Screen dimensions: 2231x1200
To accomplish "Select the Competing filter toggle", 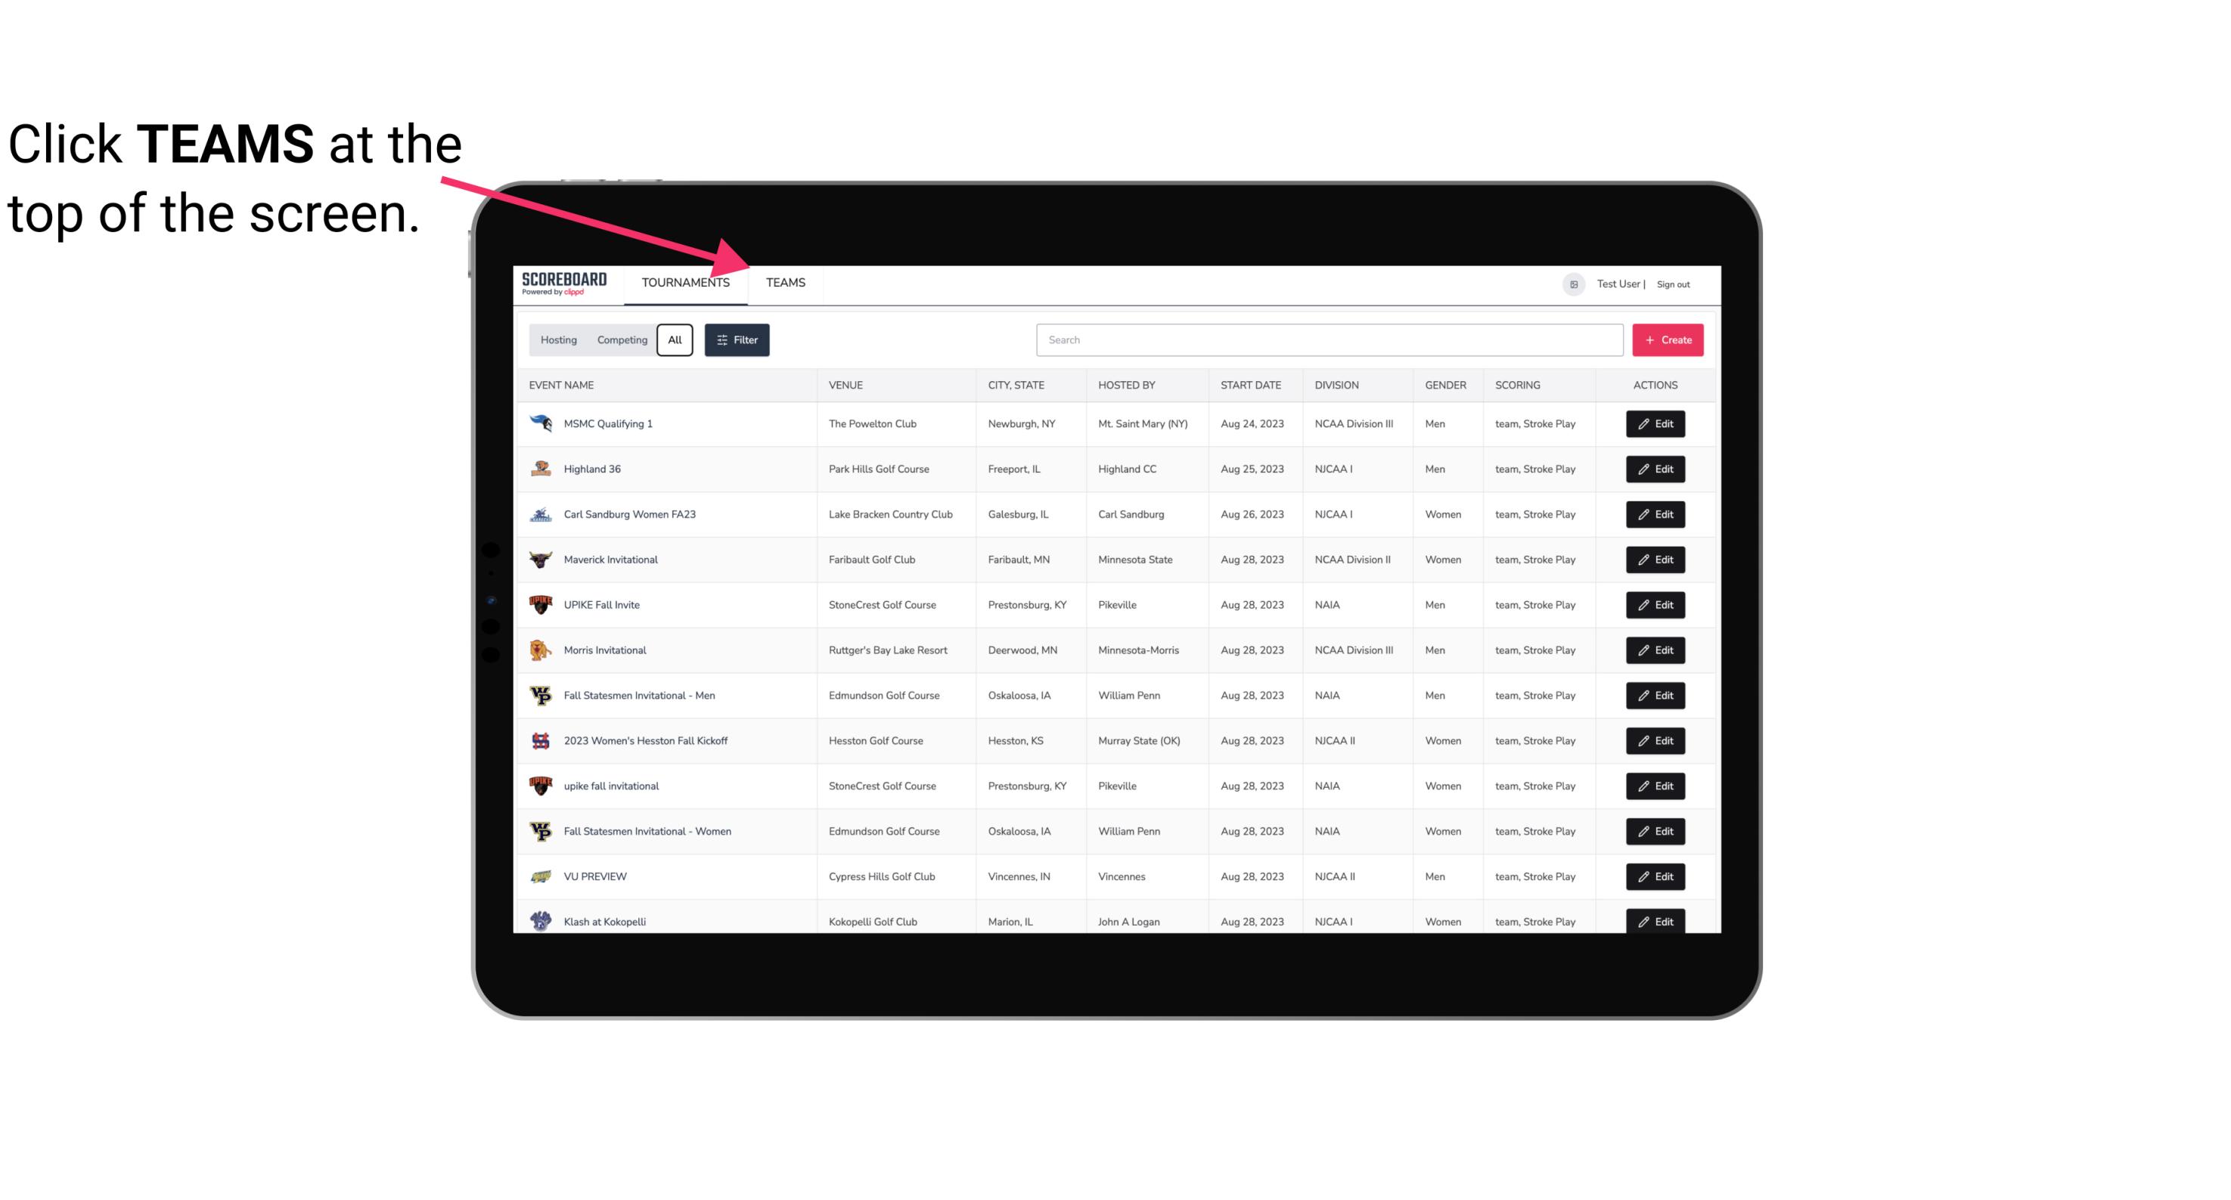I will click(619, 340).
